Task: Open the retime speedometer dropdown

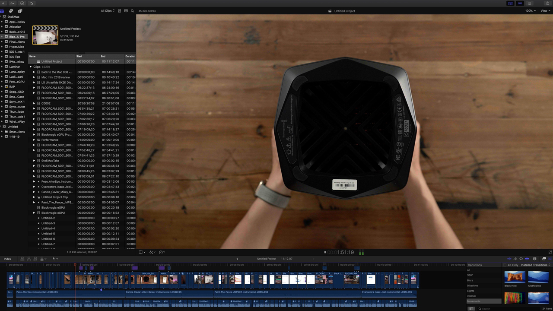Action: coord(162,252)
